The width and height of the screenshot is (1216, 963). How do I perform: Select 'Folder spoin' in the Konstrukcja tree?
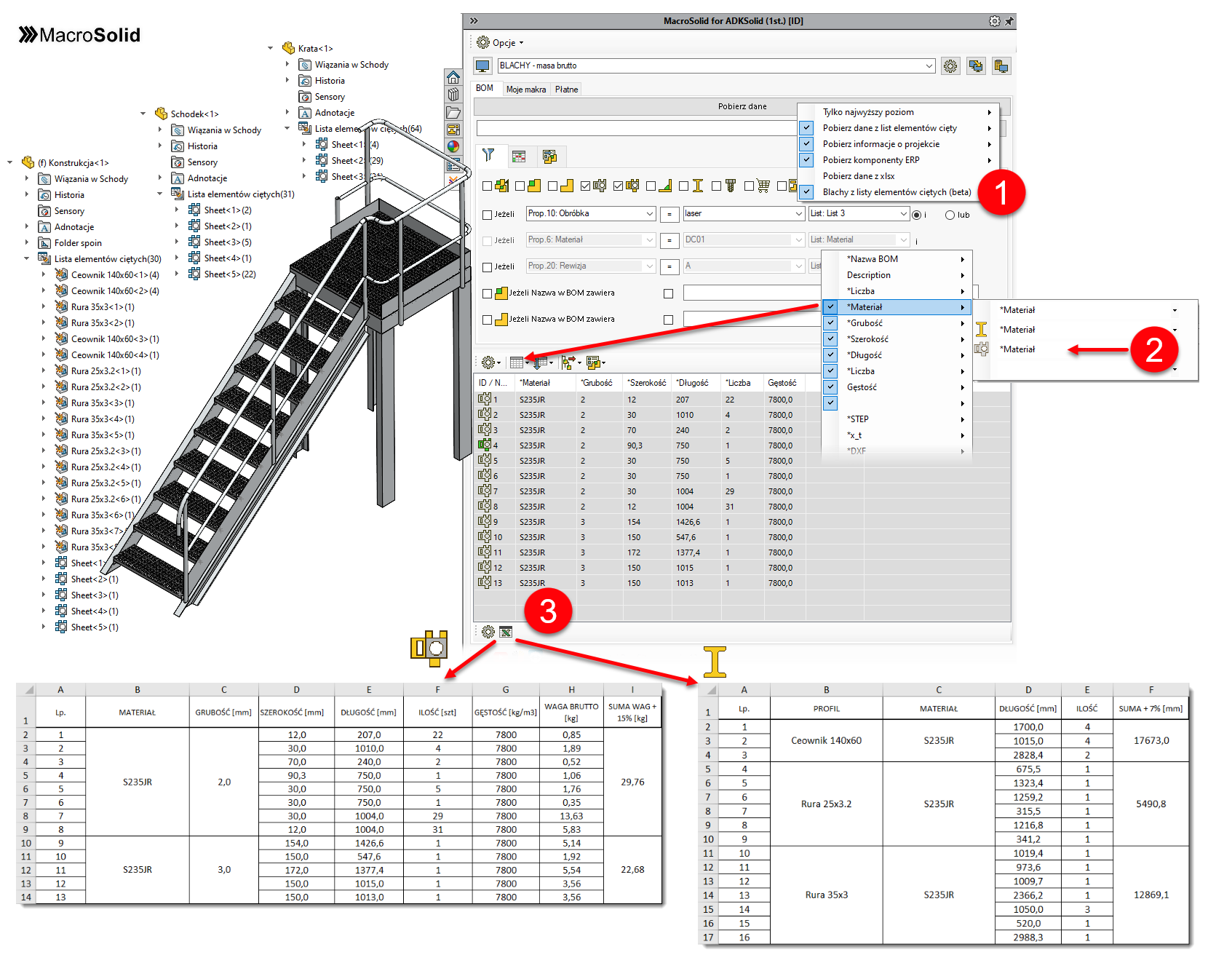tap(78, 243)
